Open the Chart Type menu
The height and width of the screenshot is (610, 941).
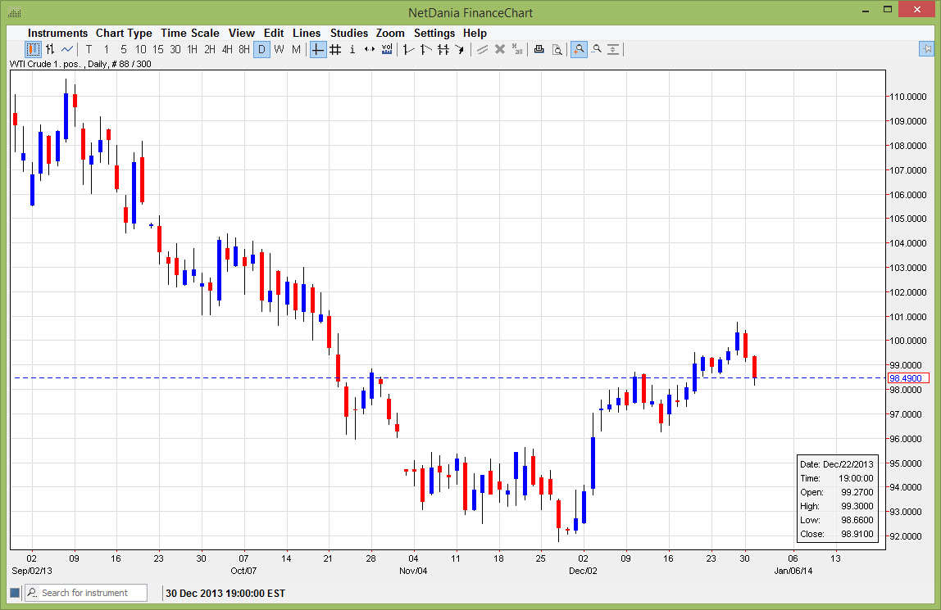[x=124, y=33]
